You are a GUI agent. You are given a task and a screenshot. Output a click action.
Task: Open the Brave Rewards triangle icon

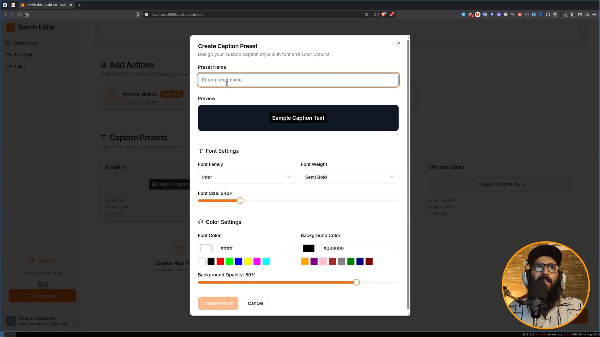pyautogui.click(x=392, y=14)
